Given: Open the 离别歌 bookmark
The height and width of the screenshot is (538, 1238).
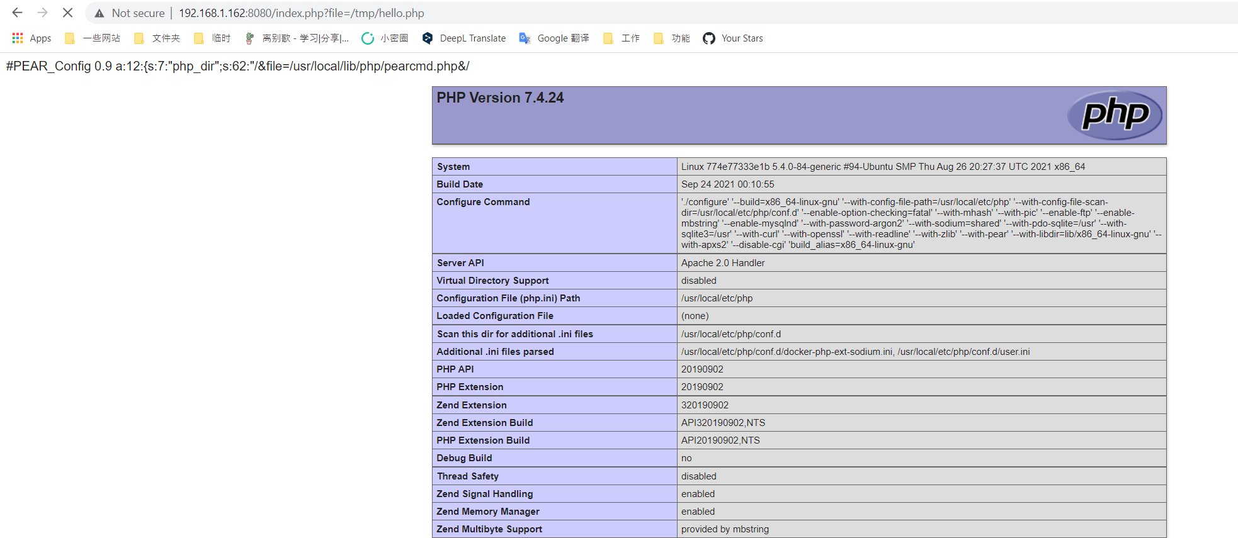Looking at the screenshot, I should click(297, 38).
